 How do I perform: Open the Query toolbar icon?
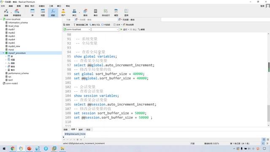tap(85, 13)
